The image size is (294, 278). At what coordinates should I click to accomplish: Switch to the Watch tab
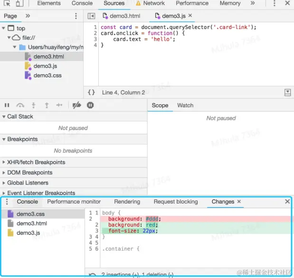[x=185, y=105]
